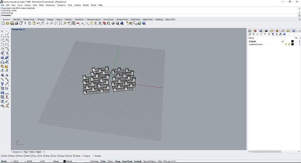Toggle the Quad osnap checkbox
Viewport: 301px width, 163px height.
coord(58,156)
